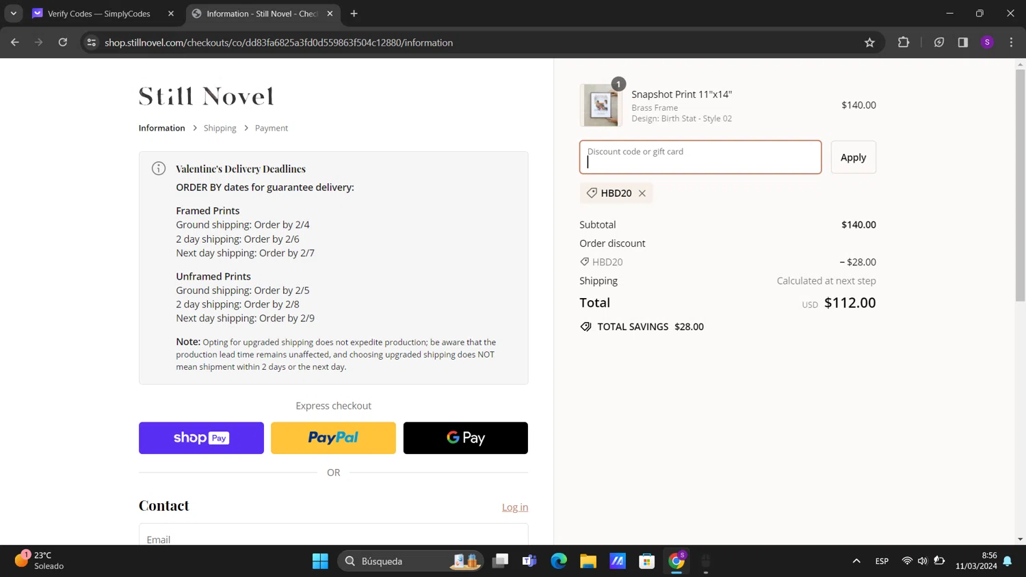Close the Still Novel checkout tab
Screen dimensions: 1026x577
coord(330,14)
